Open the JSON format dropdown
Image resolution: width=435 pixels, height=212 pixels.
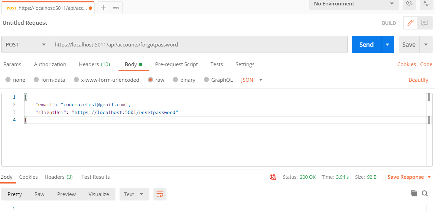click(252, 80)
